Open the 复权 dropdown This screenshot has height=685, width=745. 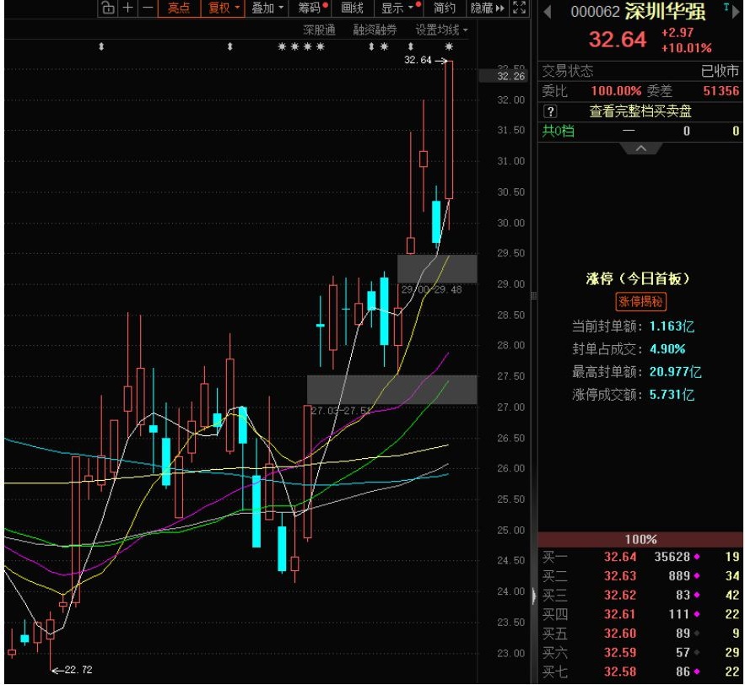pyautogui.click(x=223, y=8)
